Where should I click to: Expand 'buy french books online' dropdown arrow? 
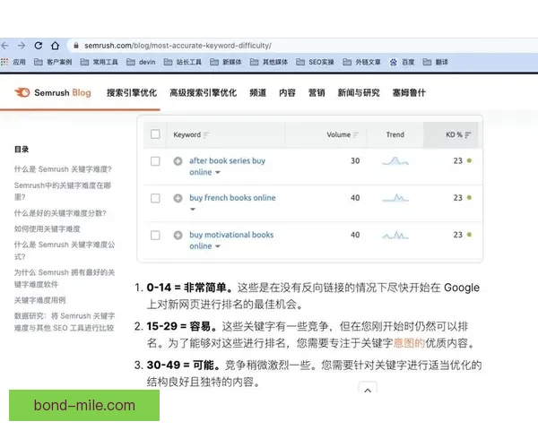193,209
